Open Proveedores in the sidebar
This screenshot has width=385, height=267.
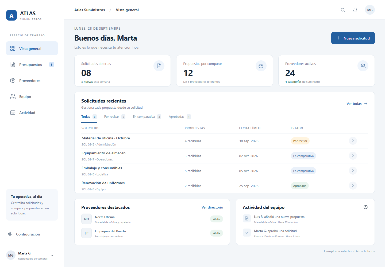[32, 80]
